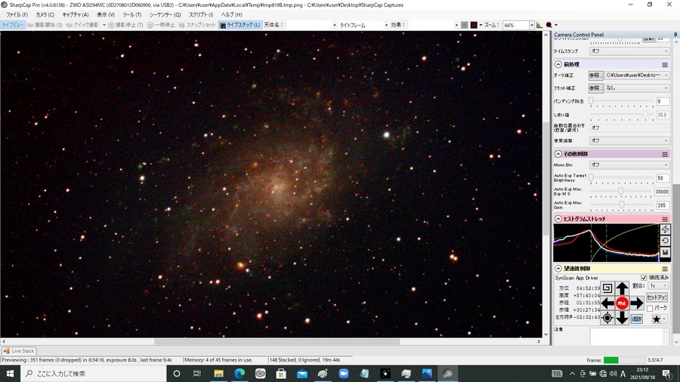This screenshot has height=382, width=680.
Task: Toggle the 接続済み connected checkbox
Action: [x=644, y=278]
